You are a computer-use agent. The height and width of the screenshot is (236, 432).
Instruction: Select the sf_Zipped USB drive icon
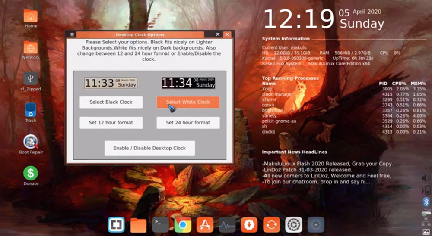click(31, 82)
